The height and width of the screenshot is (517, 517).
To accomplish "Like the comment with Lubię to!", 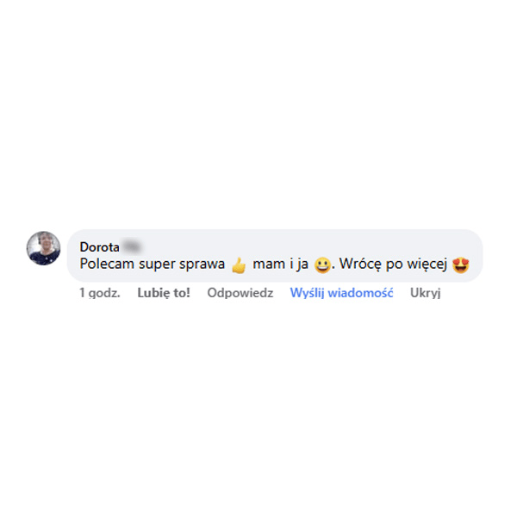I will (164, 293).
